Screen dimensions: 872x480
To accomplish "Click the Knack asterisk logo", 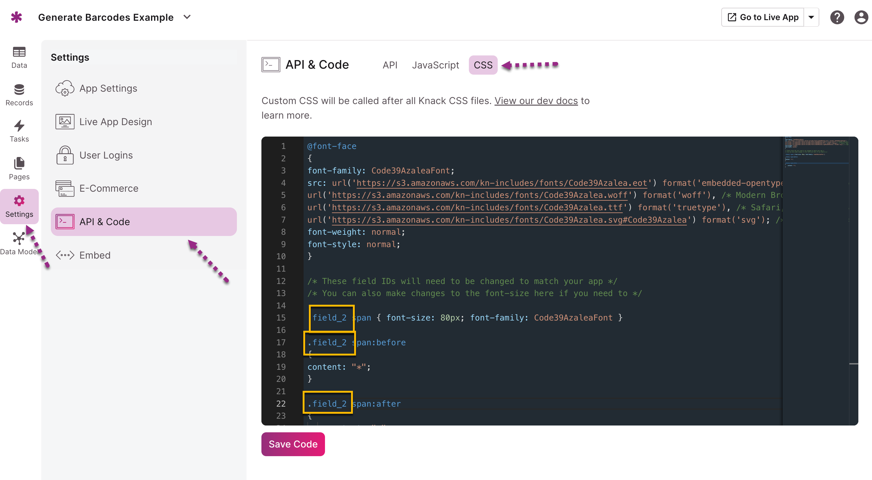I will (16, 17).
